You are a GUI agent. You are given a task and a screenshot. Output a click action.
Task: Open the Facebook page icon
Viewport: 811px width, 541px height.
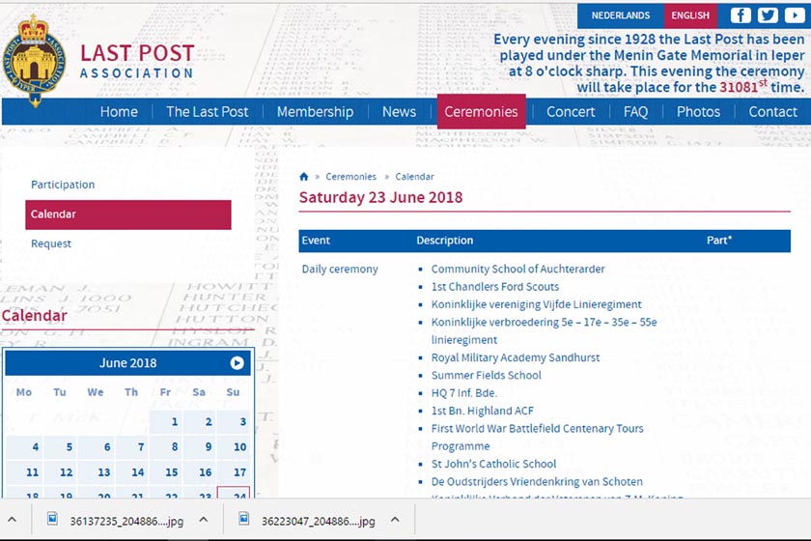pos(741,15)
